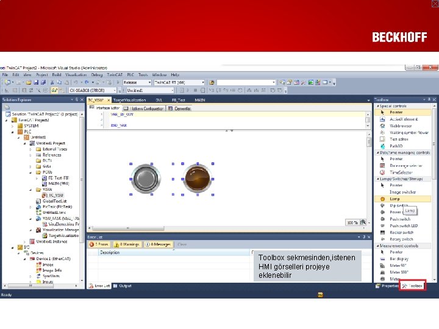
Task: Select the Push switch icon
Action: click(x=382, y=219)
